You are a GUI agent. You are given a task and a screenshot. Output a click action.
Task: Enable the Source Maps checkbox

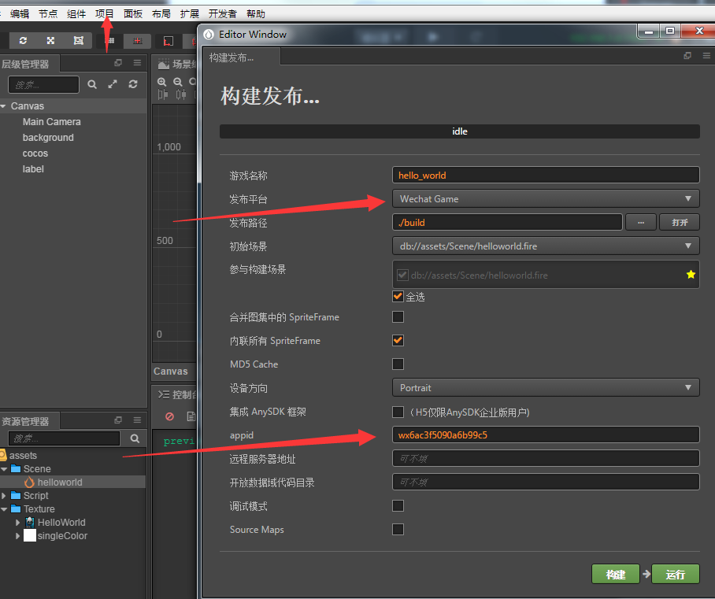pyautogui.click(x=398, y=530)
